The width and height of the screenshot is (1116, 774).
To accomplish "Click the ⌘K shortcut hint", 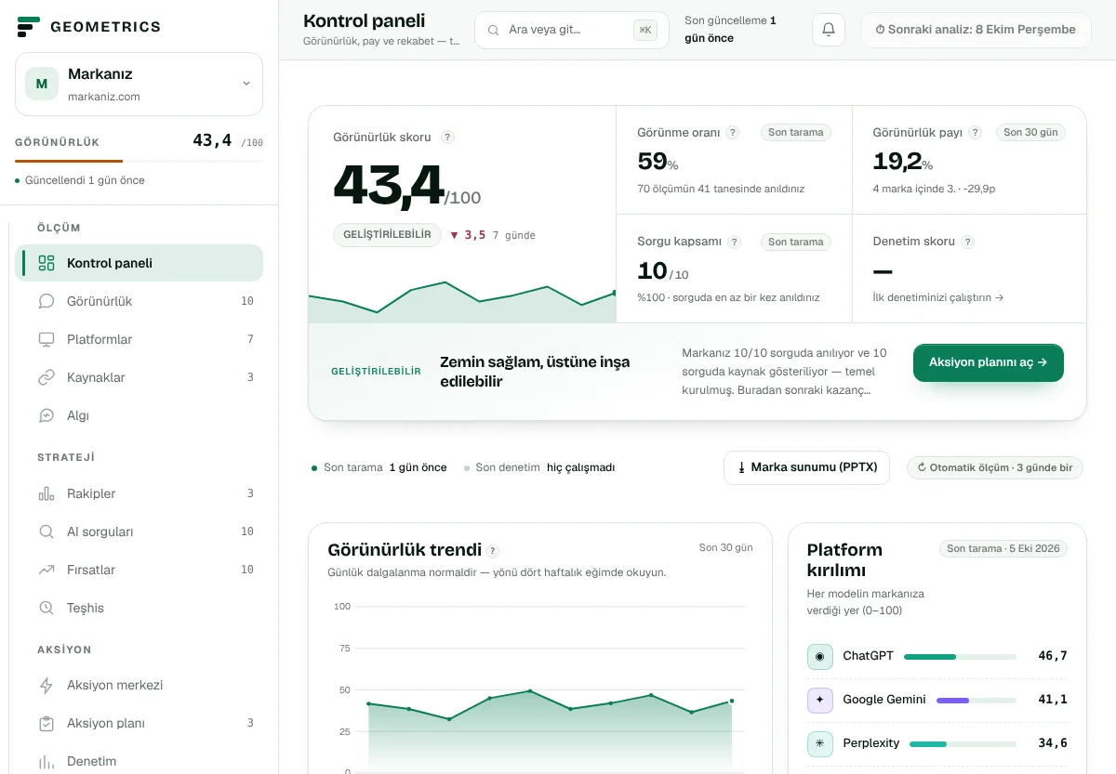I will [645, 30].
